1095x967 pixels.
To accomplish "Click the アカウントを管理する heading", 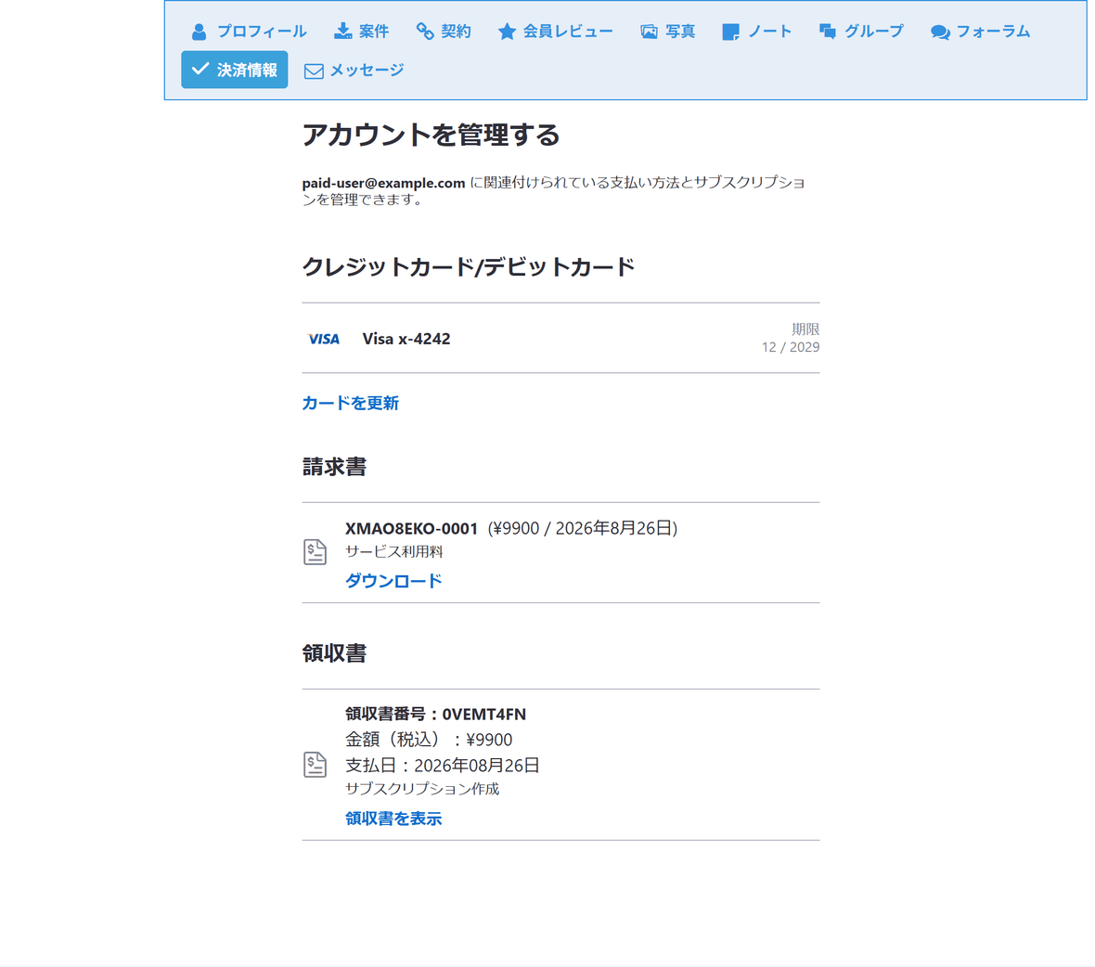I will pyautogui.click(x=431, y=135).
